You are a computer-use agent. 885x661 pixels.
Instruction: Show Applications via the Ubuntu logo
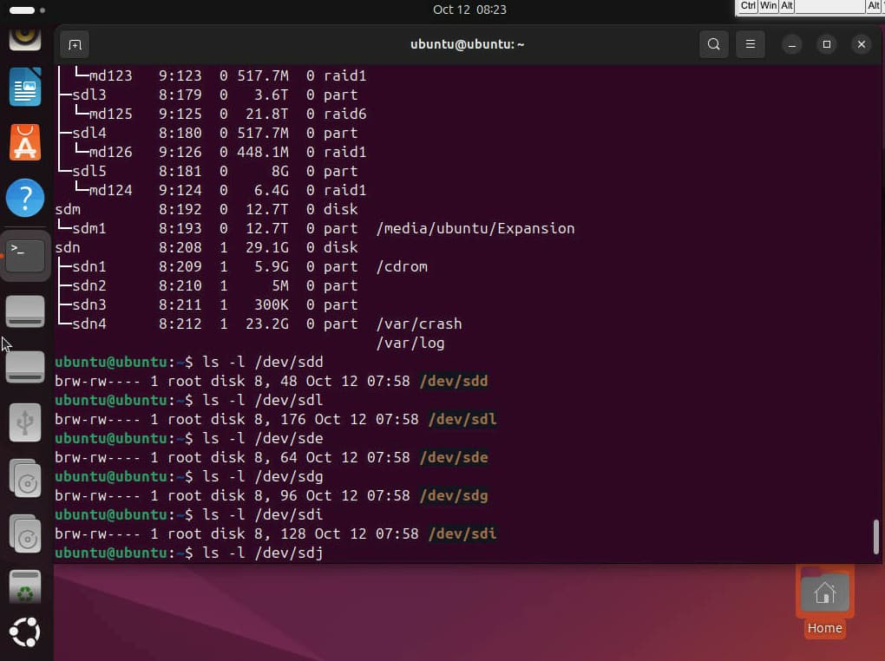pyautogui.click(x=25, y=632)
